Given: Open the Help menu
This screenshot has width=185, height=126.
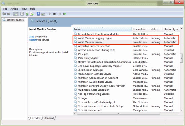Looking at the screenshot, I should pos(33,9).
